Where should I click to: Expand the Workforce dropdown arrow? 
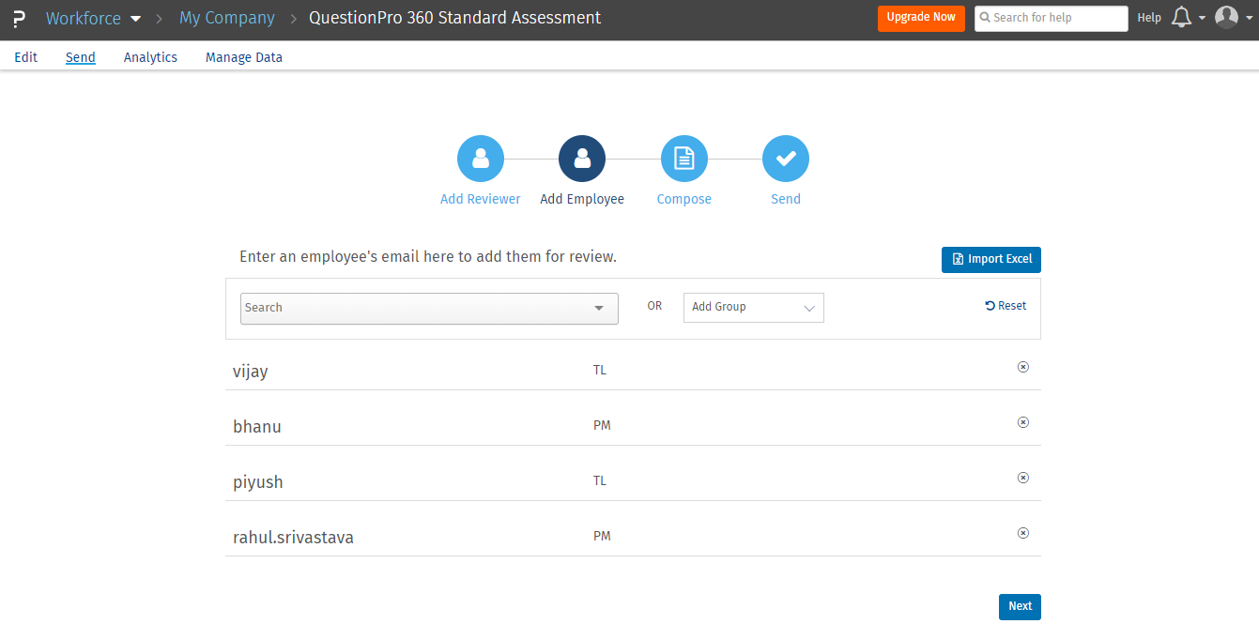tap(136, 19)
